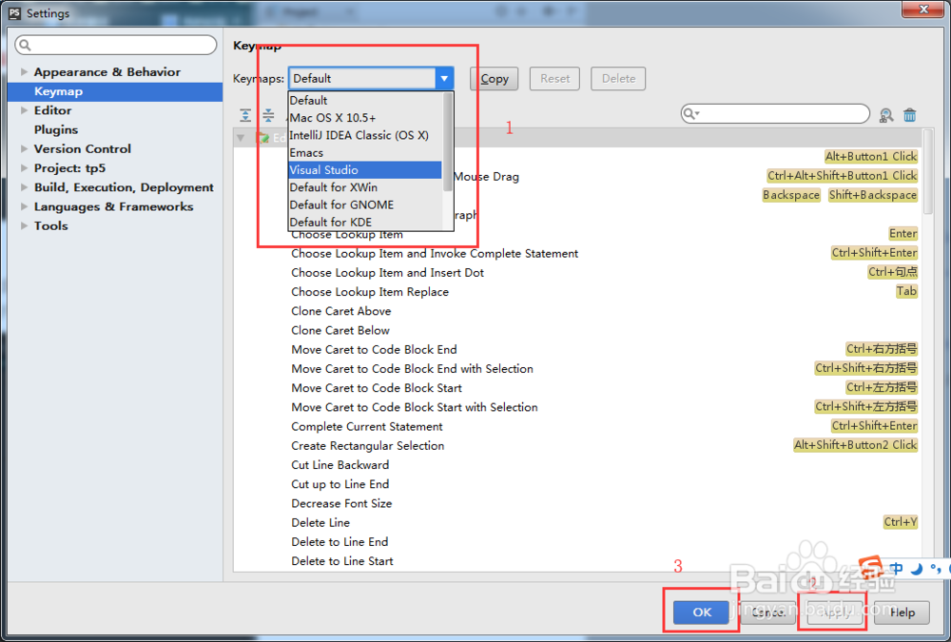Collapse the Editor Actions tree node
The height and width of the screenshot is (642, 951).
[241, 138]
